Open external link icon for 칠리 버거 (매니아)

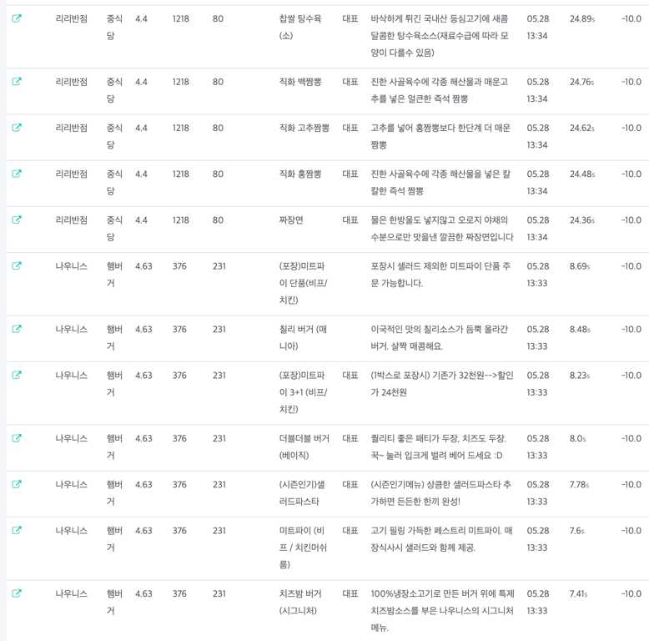(x=17, y=329)
